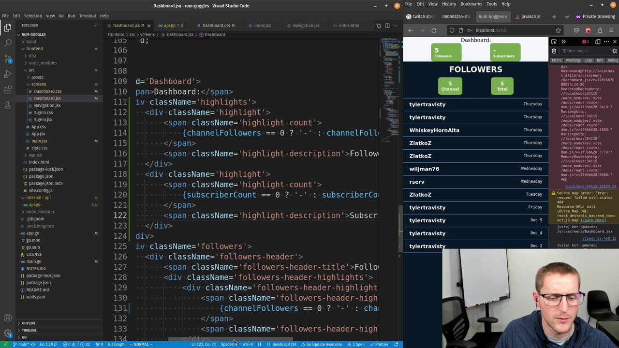
Task: Click the Save to Pocket icon
Action: point(576,30)
